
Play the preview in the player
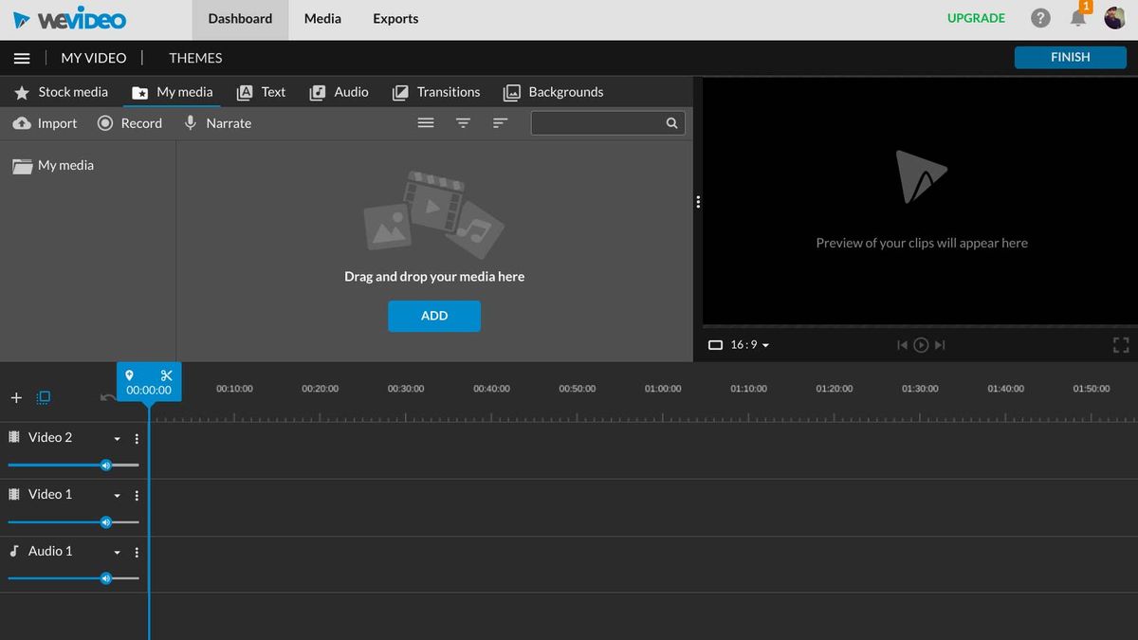tap(920, 345)
